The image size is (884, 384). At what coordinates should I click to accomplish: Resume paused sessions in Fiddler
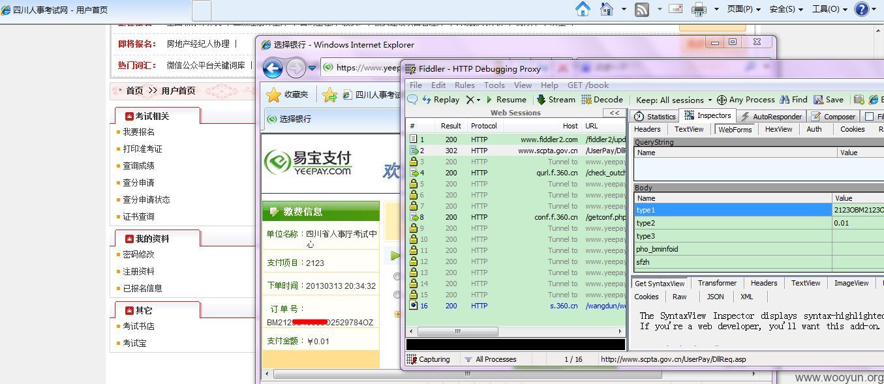pyautogui.click(x=506, y=100)
